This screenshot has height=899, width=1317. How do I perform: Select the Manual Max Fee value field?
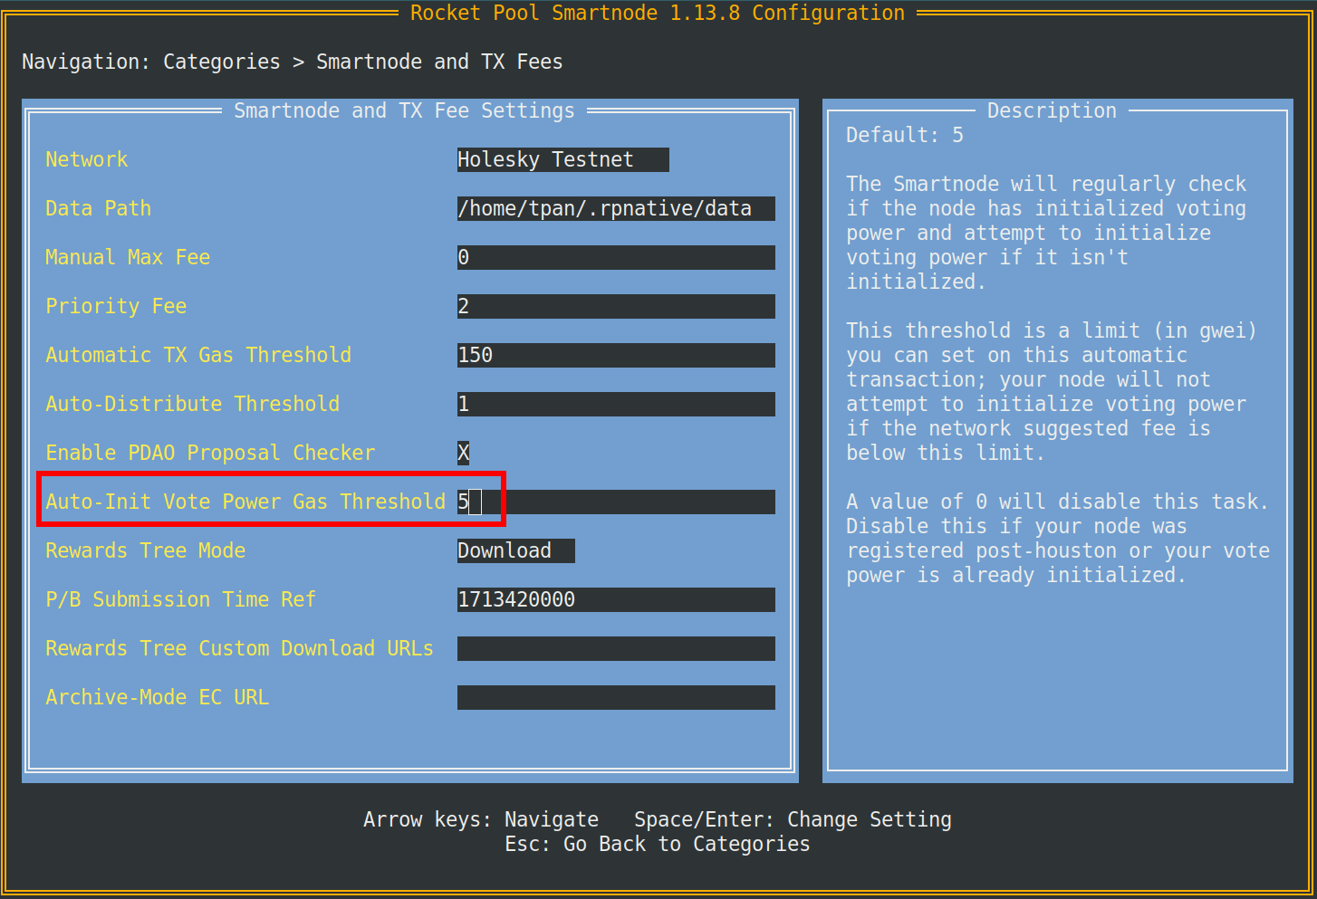(x=615, y=257)
